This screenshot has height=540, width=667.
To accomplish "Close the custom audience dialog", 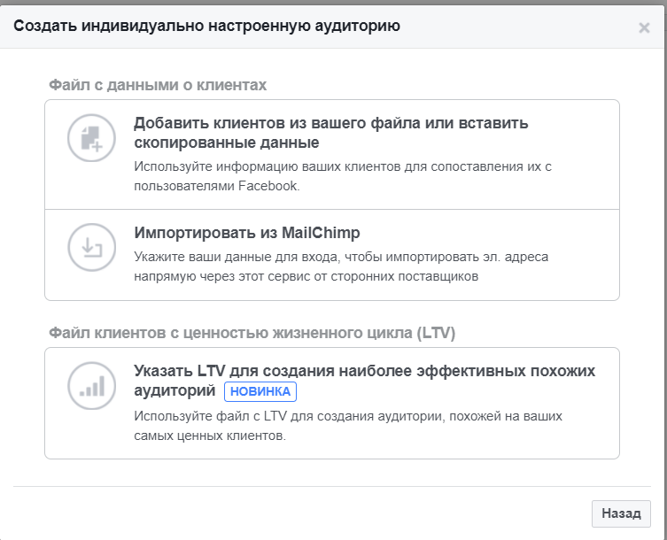I will 644,27.
